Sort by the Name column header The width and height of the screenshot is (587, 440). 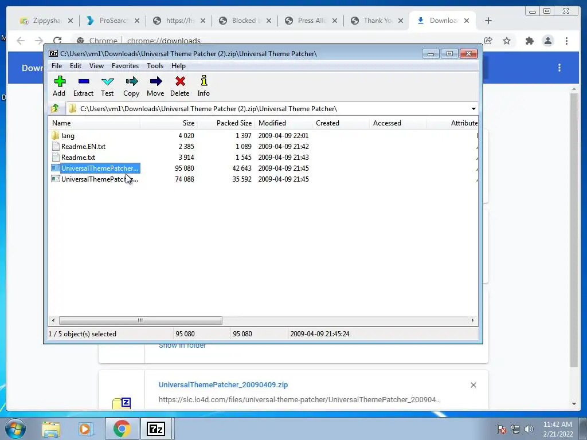click(x=95, y=123)
